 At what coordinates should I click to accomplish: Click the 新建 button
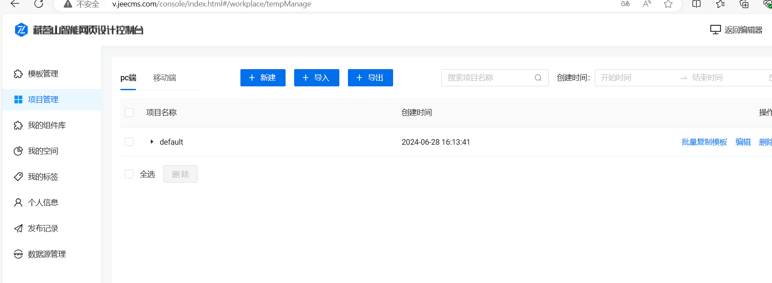(x=263, y=78)
